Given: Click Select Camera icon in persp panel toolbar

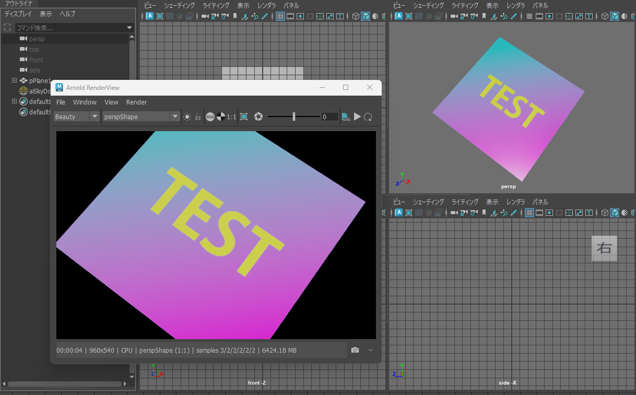Looking at the screenshot, I should (x=454, y=16).
